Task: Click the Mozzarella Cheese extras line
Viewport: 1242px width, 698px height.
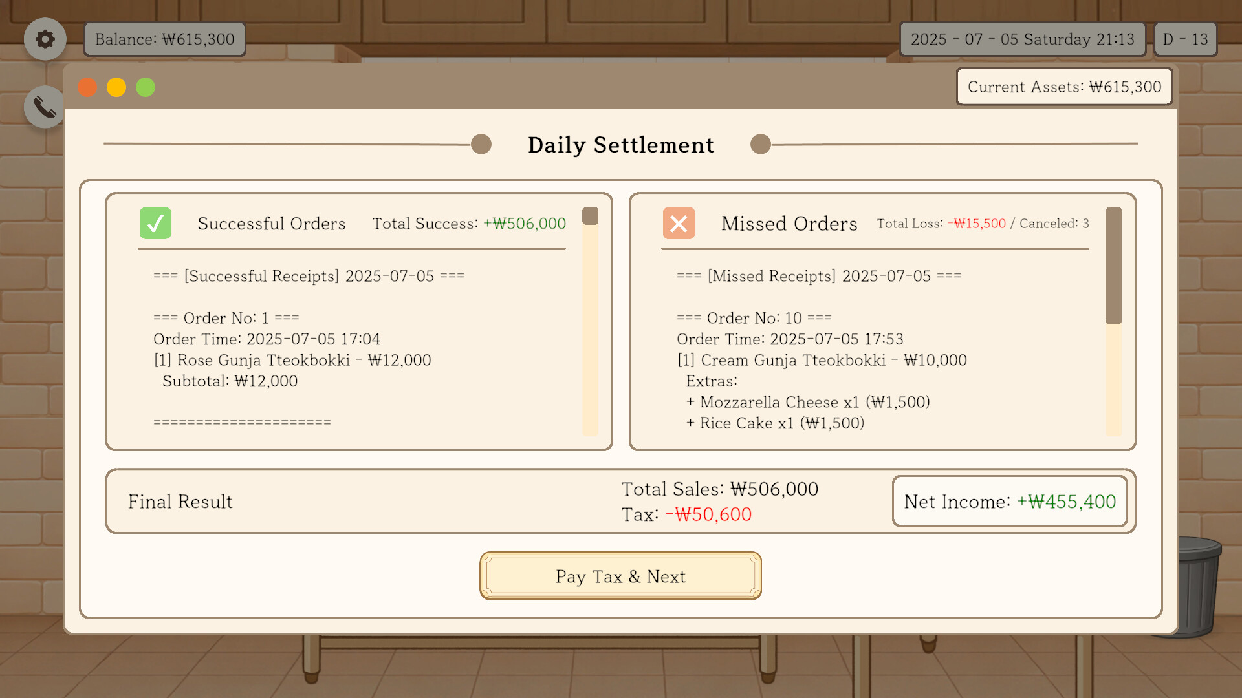Action: point(808,402)
